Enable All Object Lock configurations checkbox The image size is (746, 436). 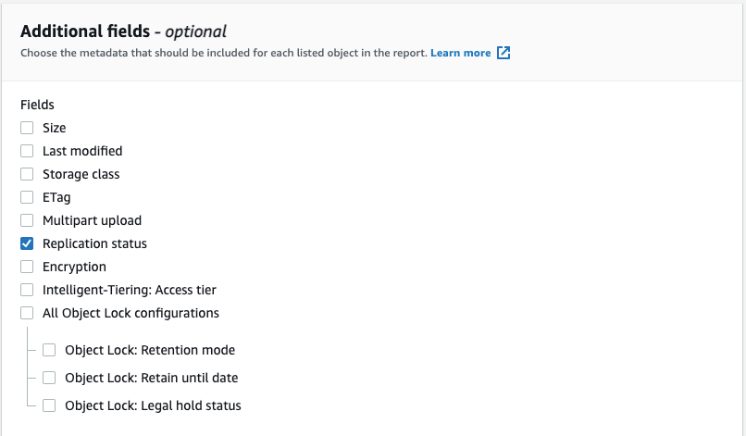tap(27, 313)
